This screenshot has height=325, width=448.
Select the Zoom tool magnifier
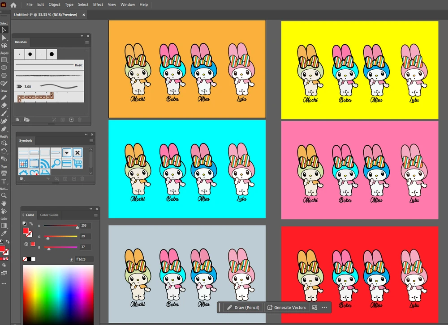[x=4, y=195]
